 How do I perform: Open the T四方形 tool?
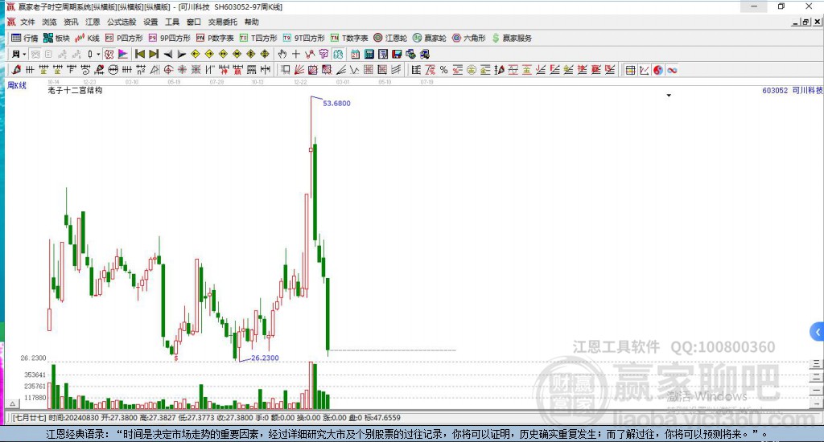point(258,38)
